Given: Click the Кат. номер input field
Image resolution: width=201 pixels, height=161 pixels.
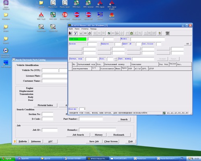Looking at the screenshot, I should pyautogui.click(x=143, y=59).
